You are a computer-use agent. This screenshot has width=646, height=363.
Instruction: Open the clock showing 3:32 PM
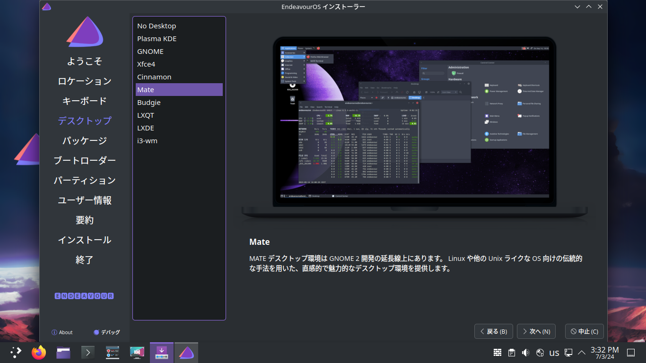click(x=605, y=353)
